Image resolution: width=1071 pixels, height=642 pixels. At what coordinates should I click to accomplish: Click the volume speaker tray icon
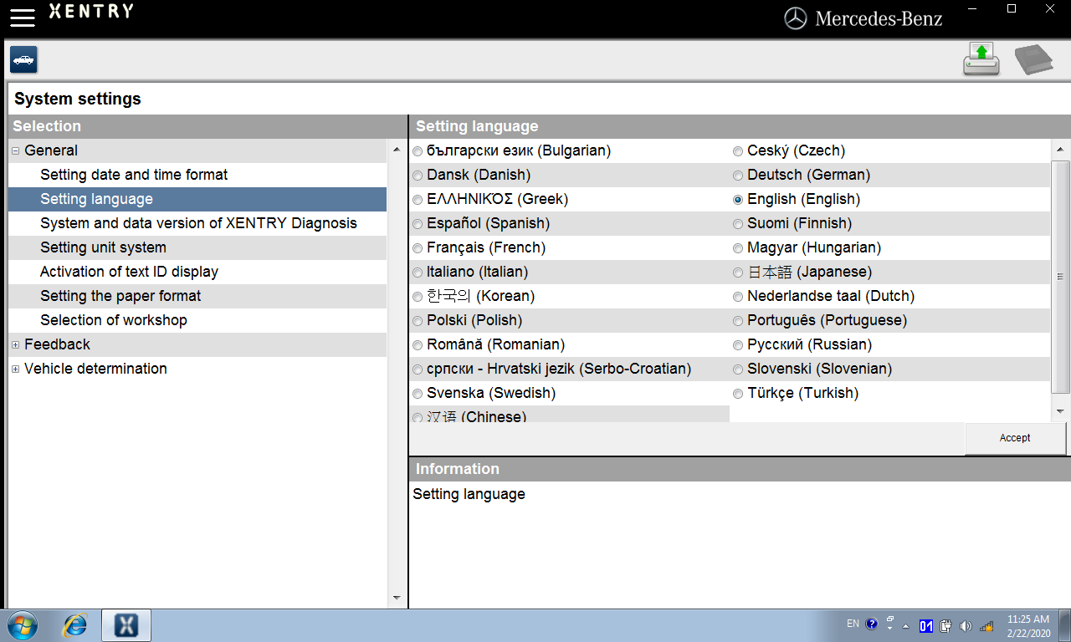pyautogui.click(x=966, y=625)
